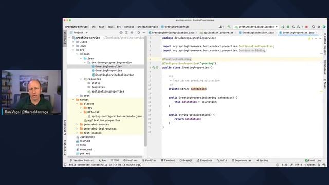Open GreetingServiceApplication run configuration dropdown
The image size is (329, 185).
256,27
